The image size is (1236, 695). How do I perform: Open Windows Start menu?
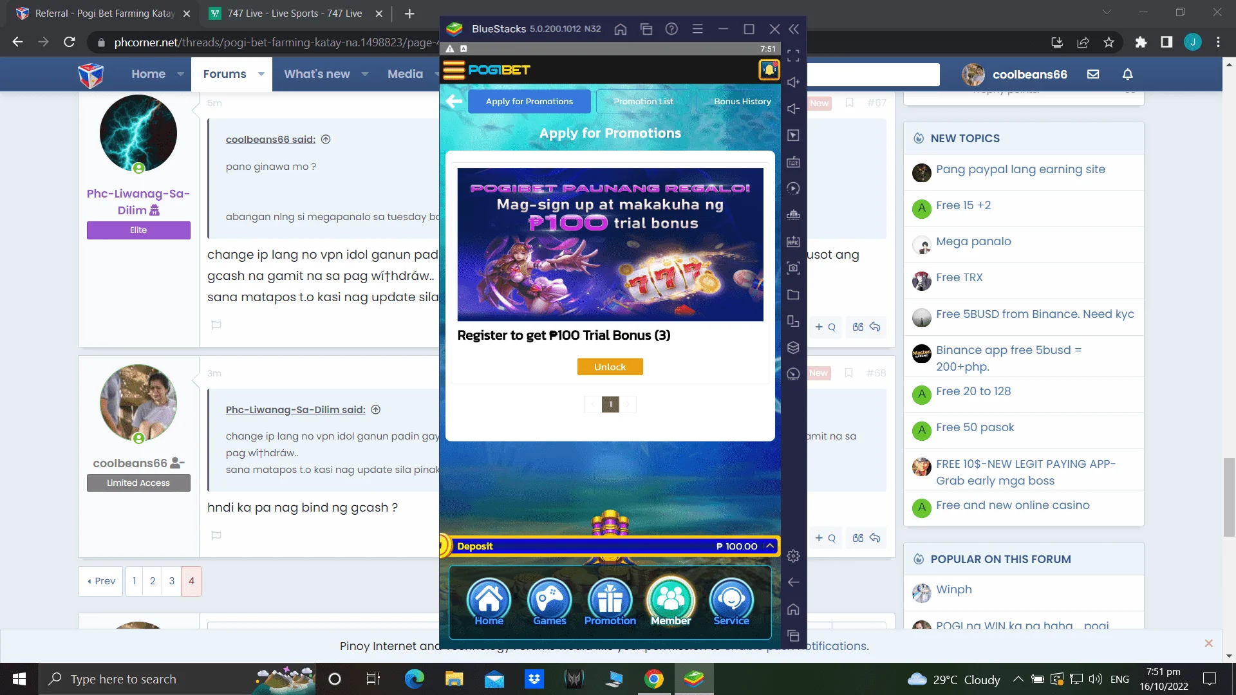19,679
